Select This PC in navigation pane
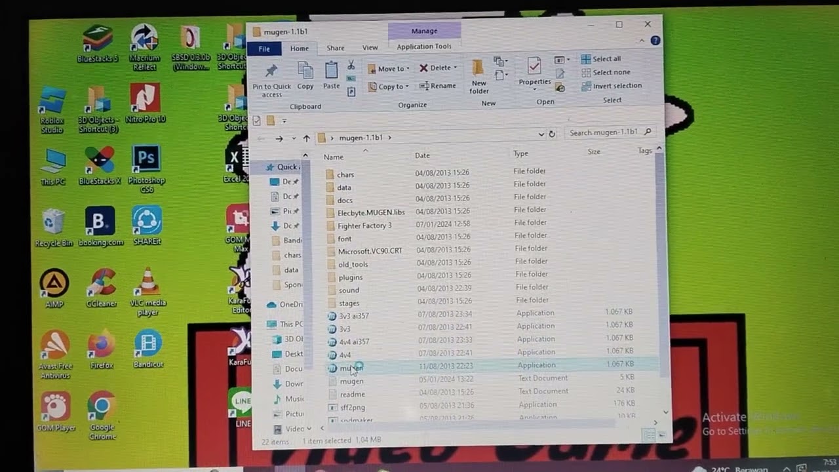The height and width of the screenshot is (472, 839). tap(286, 324)
